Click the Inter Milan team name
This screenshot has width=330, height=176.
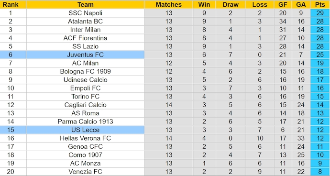pos(85,30)
